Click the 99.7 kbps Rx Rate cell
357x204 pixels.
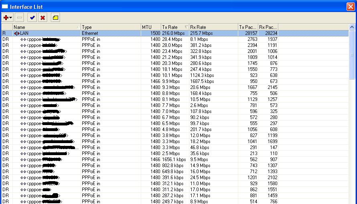(199, 123)
